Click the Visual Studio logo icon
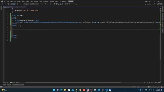Viewport: 164px width, 92px height. point(2,1)
